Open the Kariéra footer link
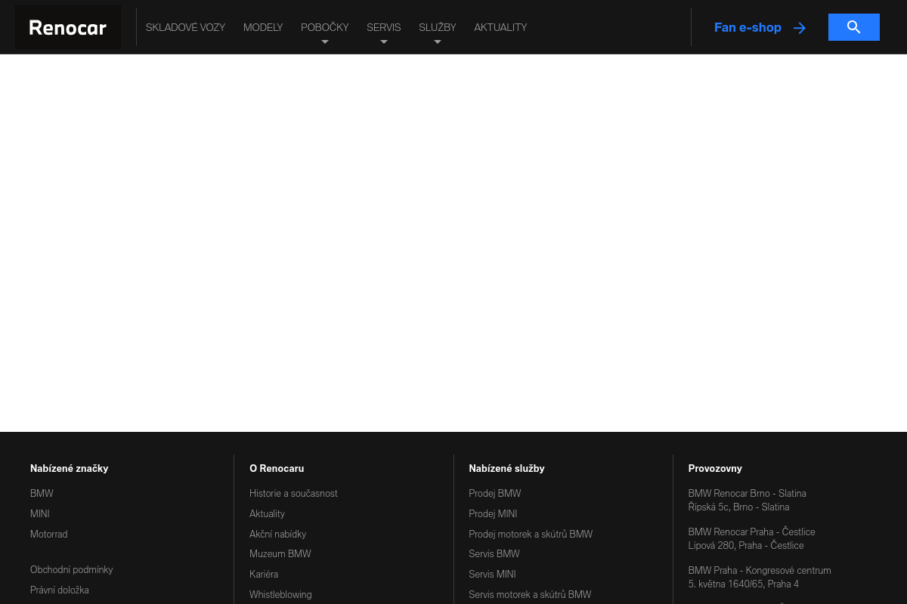The image size is (907, 604). tap(264, 574)
